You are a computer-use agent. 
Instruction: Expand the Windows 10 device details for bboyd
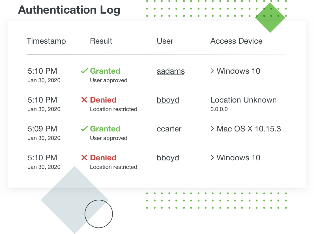point(212,158)
